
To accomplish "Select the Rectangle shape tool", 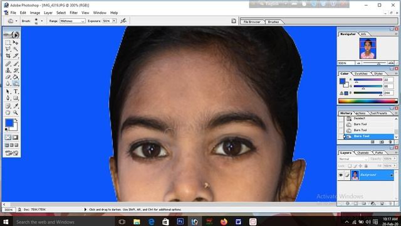I will pos(16,98).
